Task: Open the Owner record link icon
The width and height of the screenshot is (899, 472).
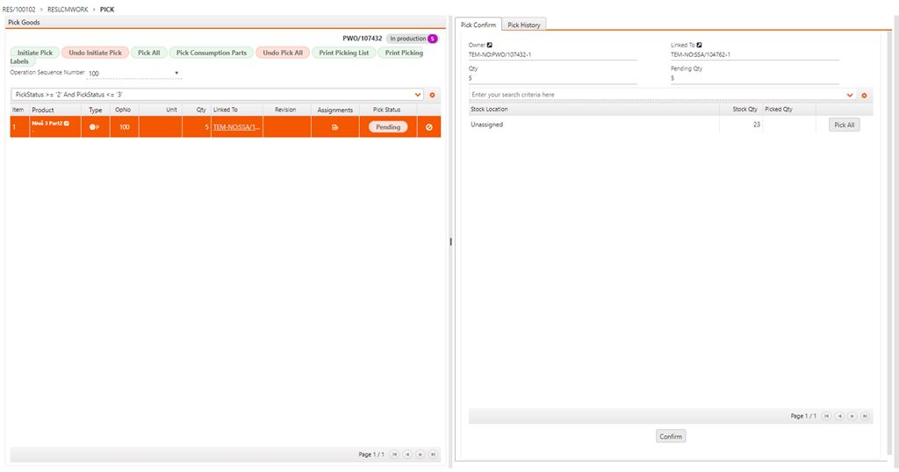Action: (x=490, y=45)
